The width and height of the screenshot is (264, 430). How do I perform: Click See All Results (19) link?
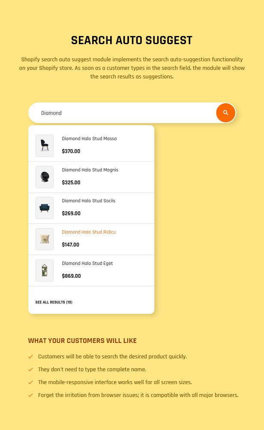(x=54, y=302)
